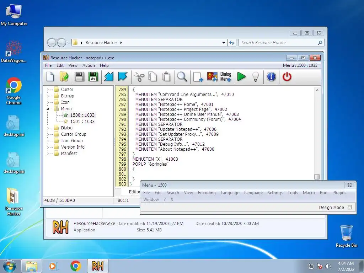Click Explorer's forward navigation button
Image resolution: width=364 pixels, height=273 pixels.
tap(61, 43)
